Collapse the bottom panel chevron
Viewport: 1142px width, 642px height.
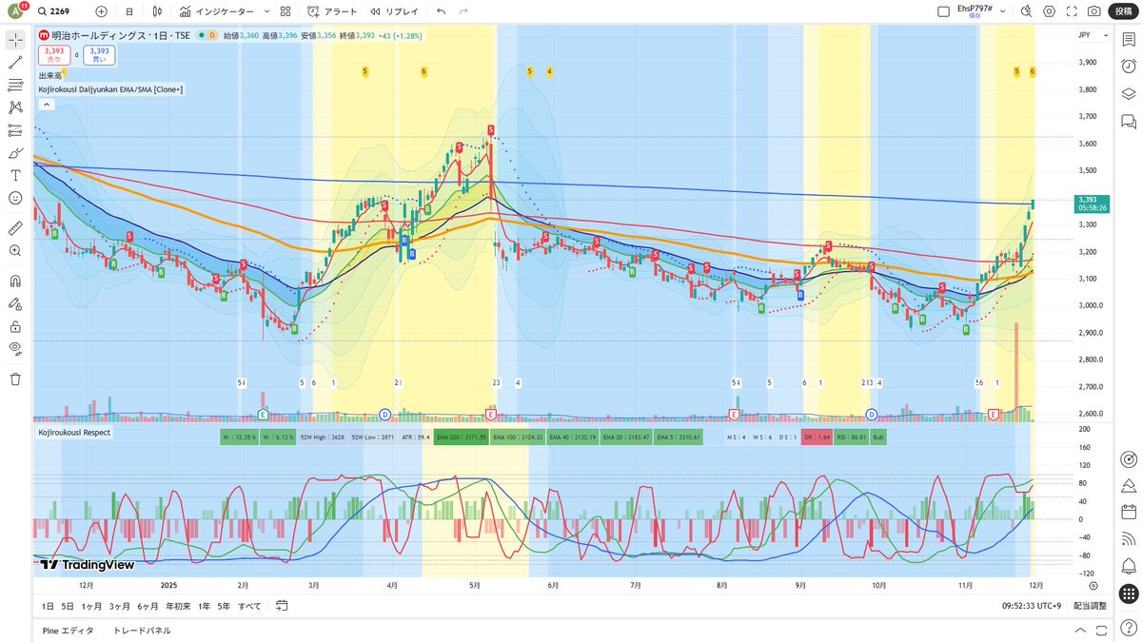tap(1079, 631)
